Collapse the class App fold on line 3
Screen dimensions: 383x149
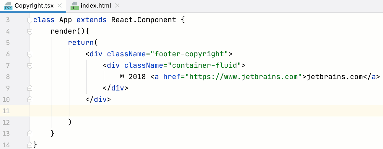coord(30,20)
